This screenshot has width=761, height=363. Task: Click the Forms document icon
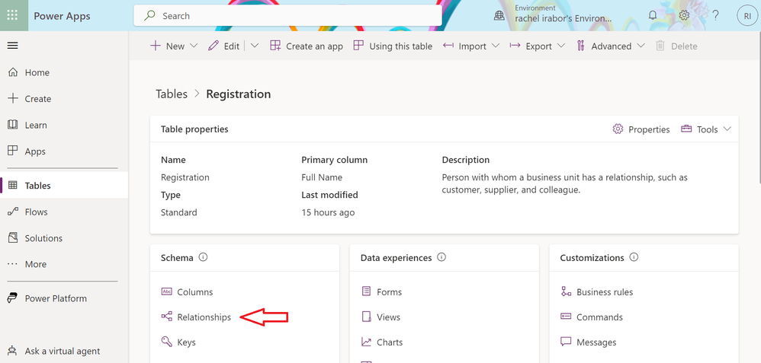point(366,291)
